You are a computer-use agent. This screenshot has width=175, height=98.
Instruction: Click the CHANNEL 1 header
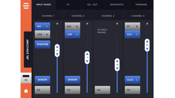click(x=48, y=16)
